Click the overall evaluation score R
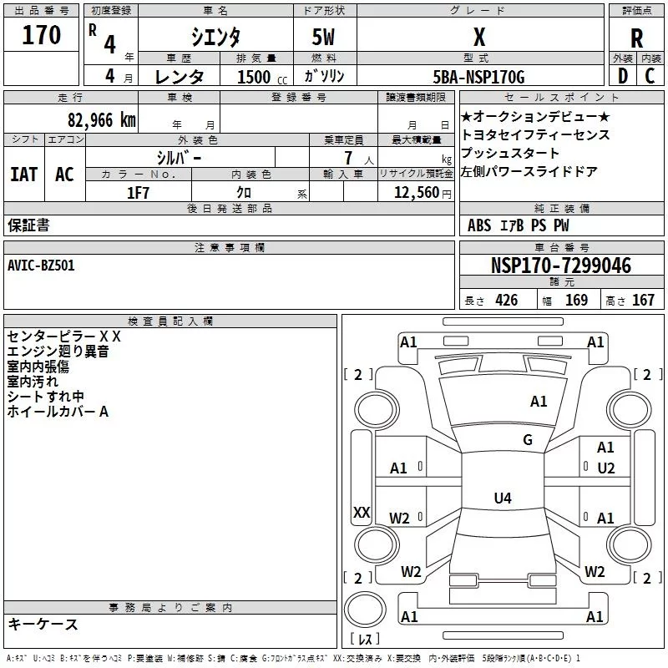Image resolution: width=668 pixels, height=668 pixels. click(636, 38)
